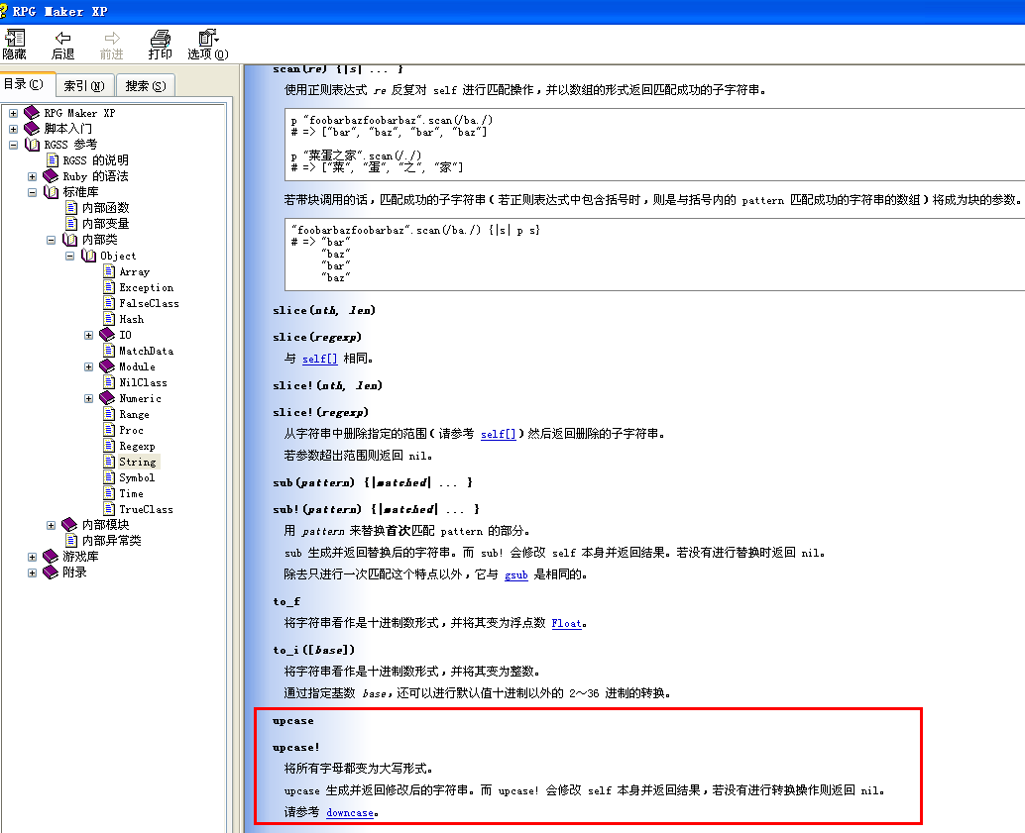
Task: Click the IO book icon
Action: point(107,335)
